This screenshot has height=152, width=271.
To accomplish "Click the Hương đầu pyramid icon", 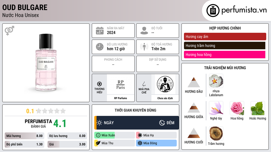I will 194,82.
